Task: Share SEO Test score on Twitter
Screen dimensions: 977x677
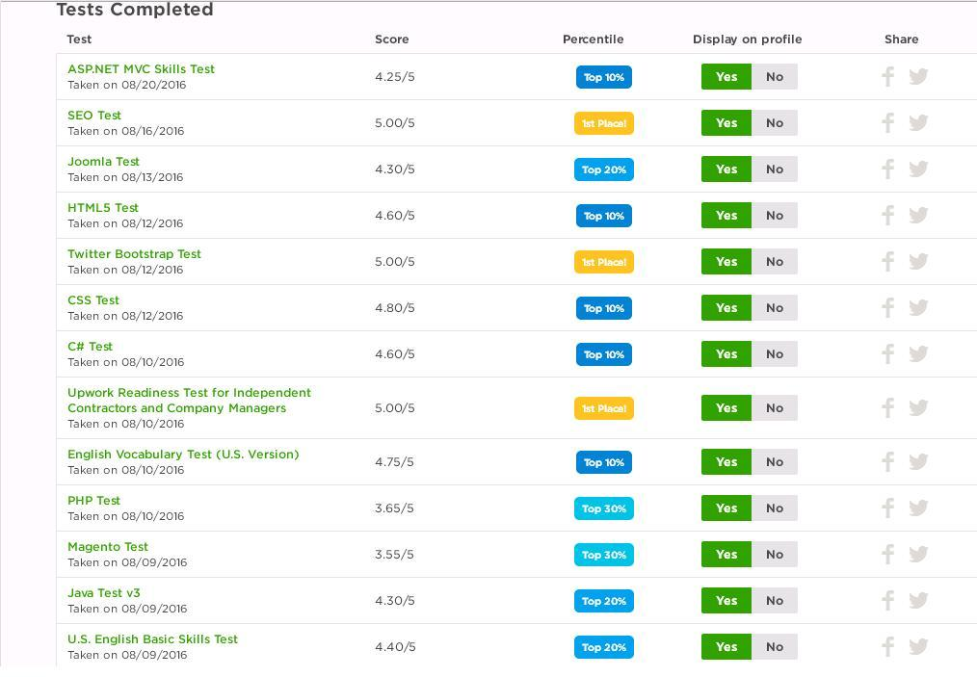Action: coord(918,123)
